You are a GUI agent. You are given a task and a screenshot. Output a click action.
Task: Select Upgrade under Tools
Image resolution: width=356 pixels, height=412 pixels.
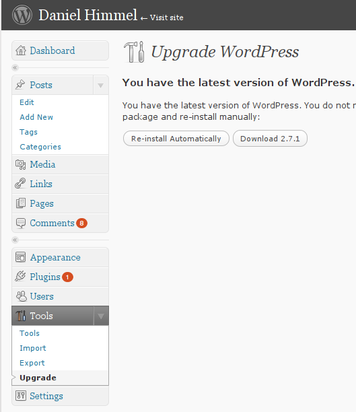pyautogui.click(x=38, y=378)
